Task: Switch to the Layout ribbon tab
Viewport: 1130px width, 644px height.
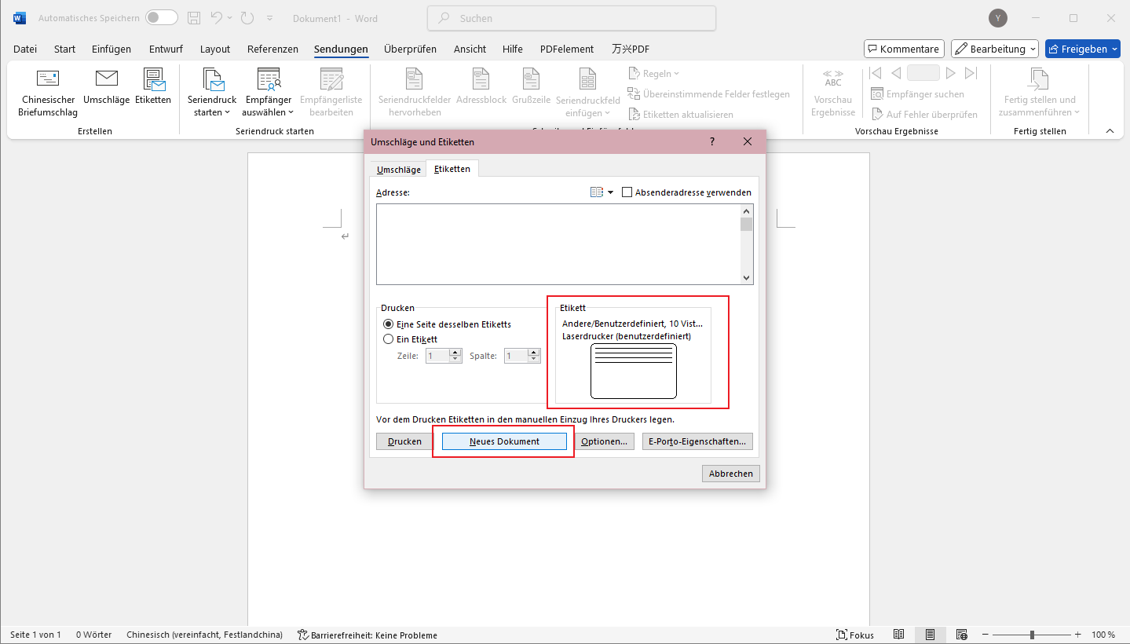Action: tap(215, 49)
